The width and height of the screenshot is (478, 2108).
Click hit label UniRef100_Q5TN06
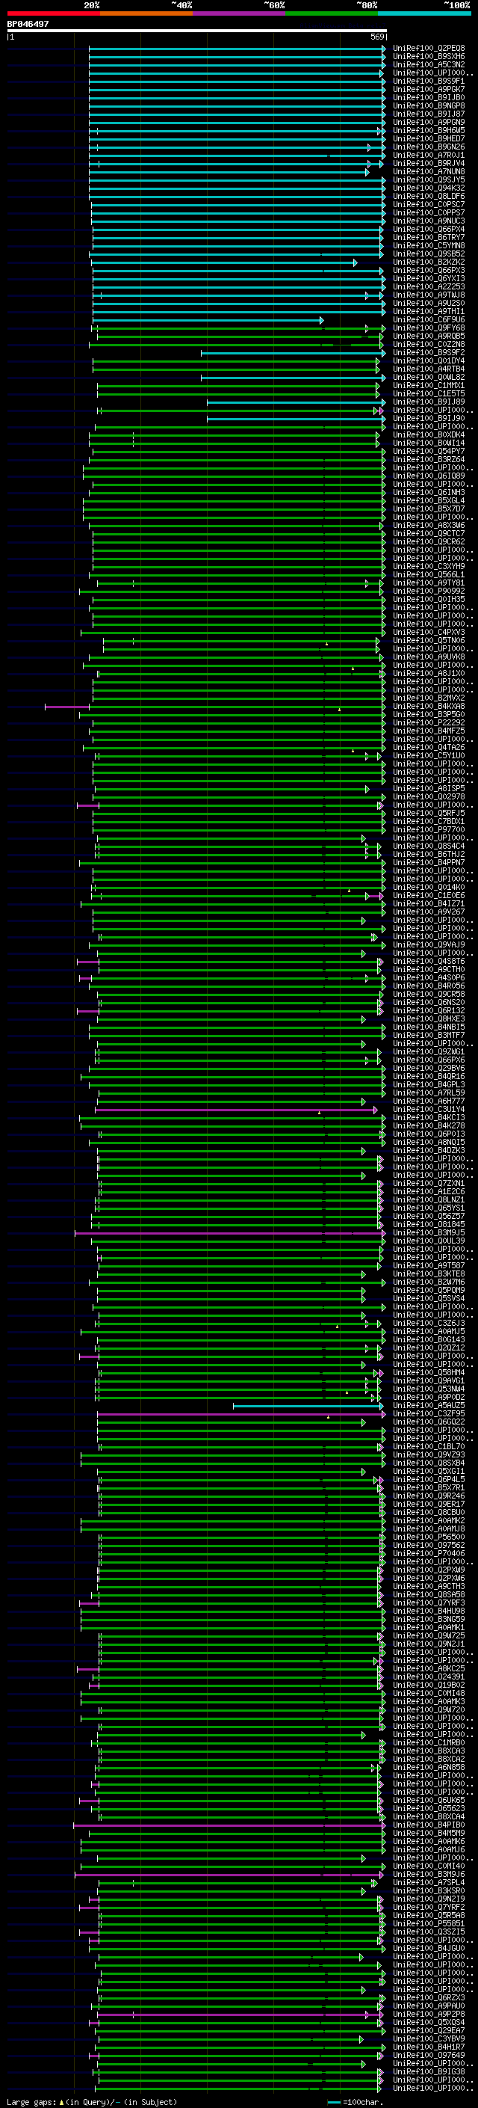tap(429, 641)
